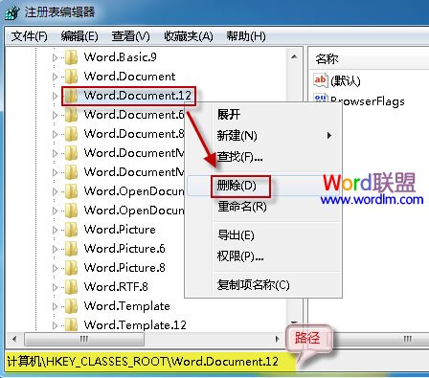Expand the Word.Document.12 key
The width and height of the screenshot is (429, 378).
pos(55,96)
